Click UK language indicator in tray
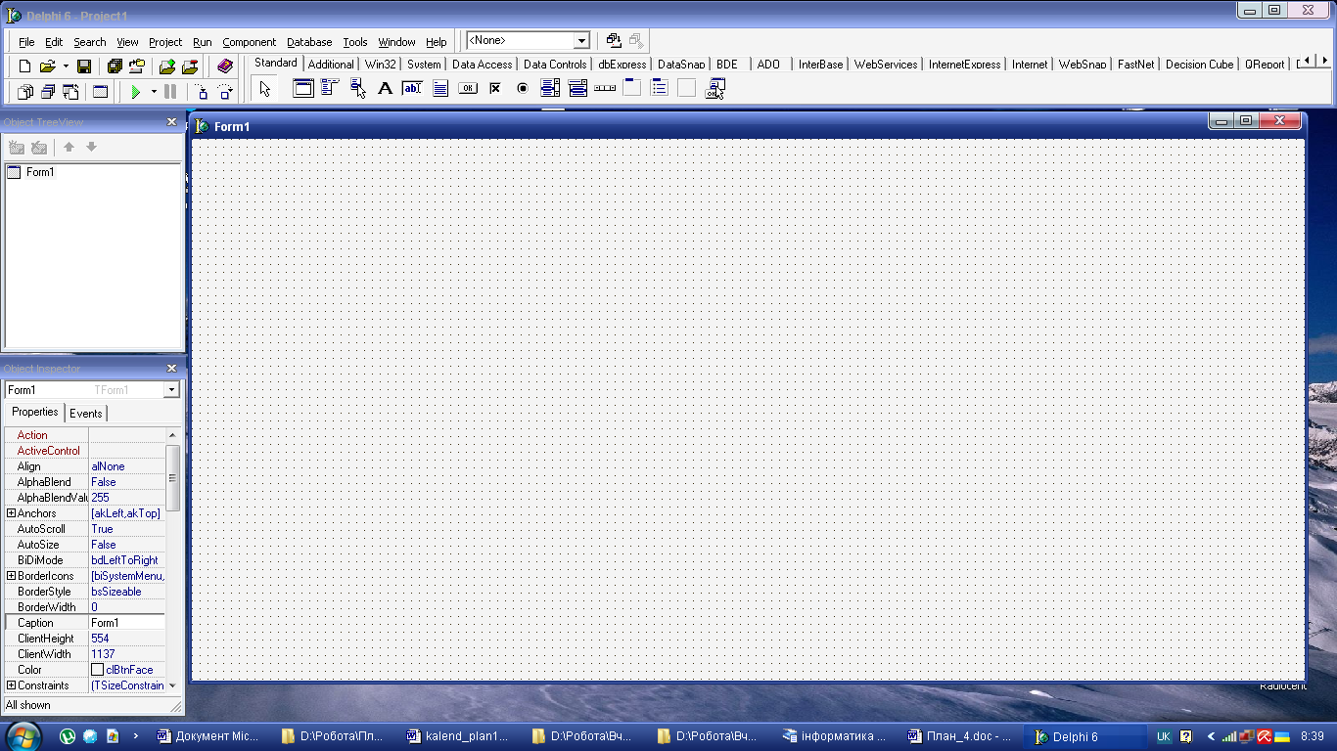This screenshot has width=1337, height=751. pos(1164,736)
